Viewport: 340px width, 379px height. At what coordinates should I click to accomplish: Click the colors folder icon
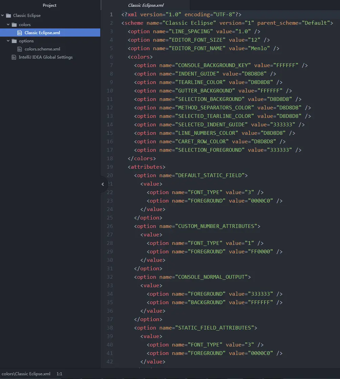(15, 25)
